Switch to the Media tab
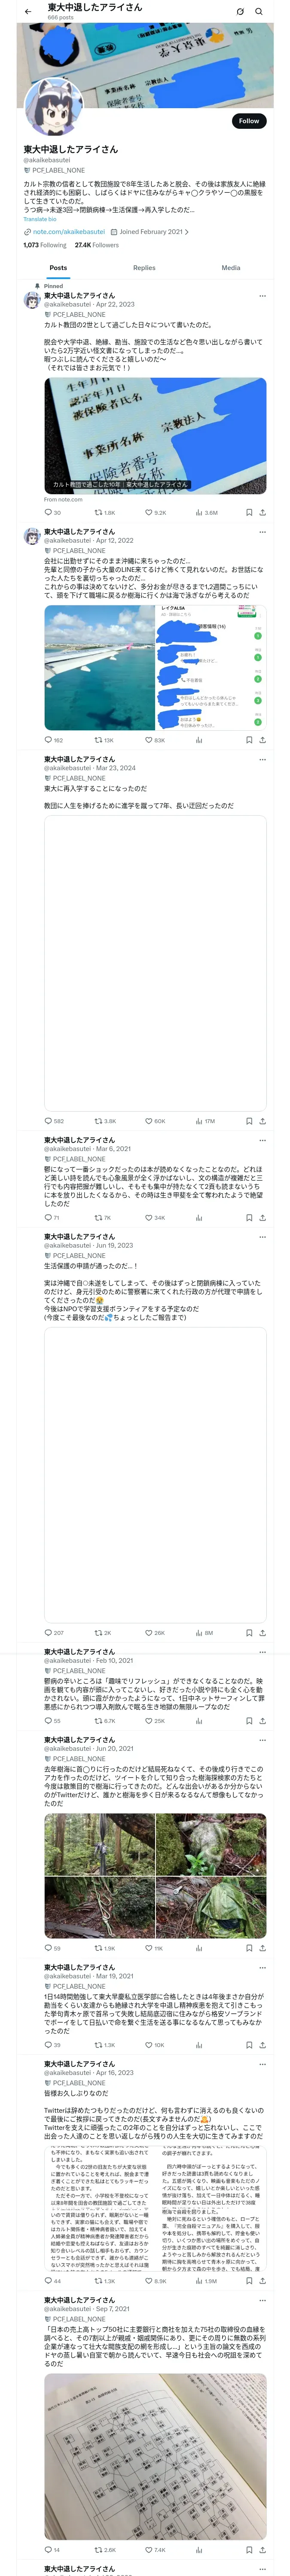 [231, 268]
